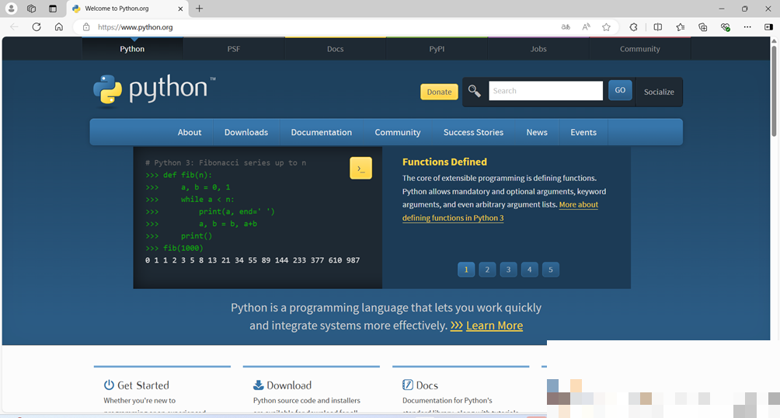Viewport: 780px width, 418px height.
Task: Open the browser extensions icon
Action: click(633, 27)
